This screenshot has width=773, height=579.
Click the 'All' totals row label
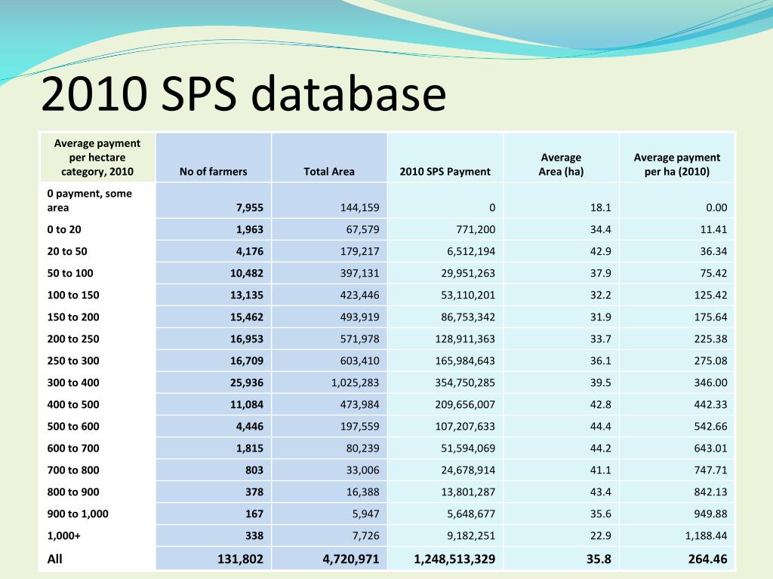pos(54,559)
